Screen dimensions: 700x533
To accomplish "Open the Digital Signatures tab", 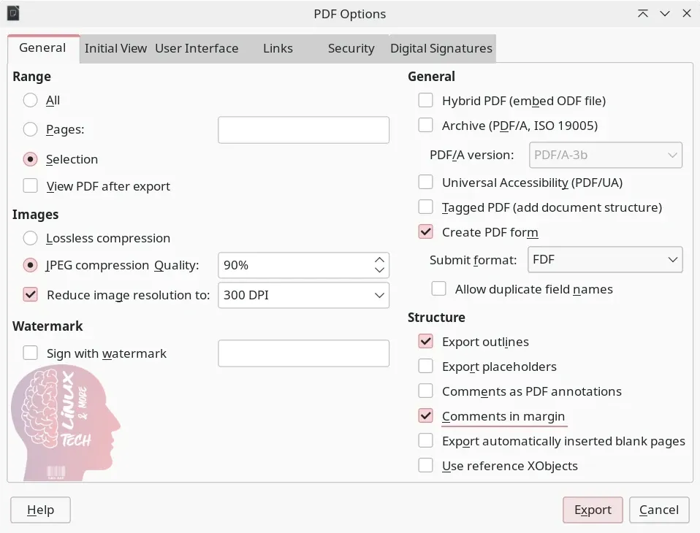I will click(441, 48).
